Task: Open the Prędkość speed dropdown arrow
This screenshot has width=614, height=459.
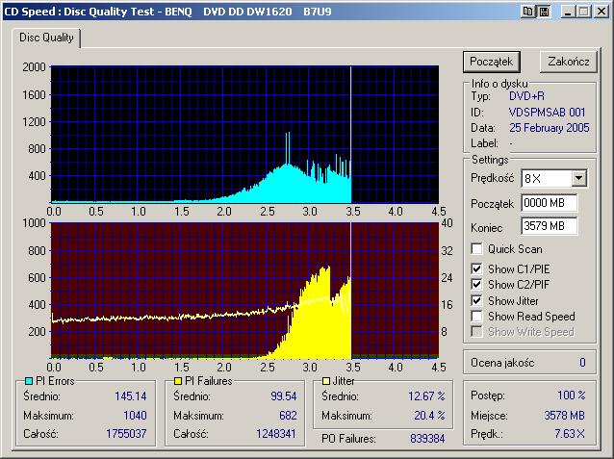Action: (x=578, y=179)
